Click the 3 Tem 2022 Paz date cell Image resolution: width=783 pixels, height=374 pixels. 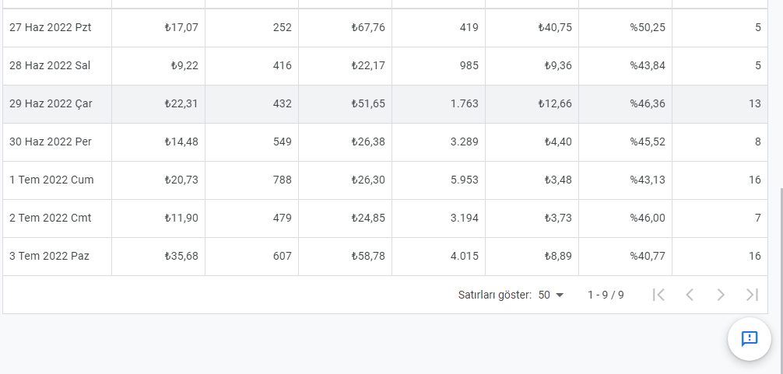pyautogui.click(x=57, y=257)
